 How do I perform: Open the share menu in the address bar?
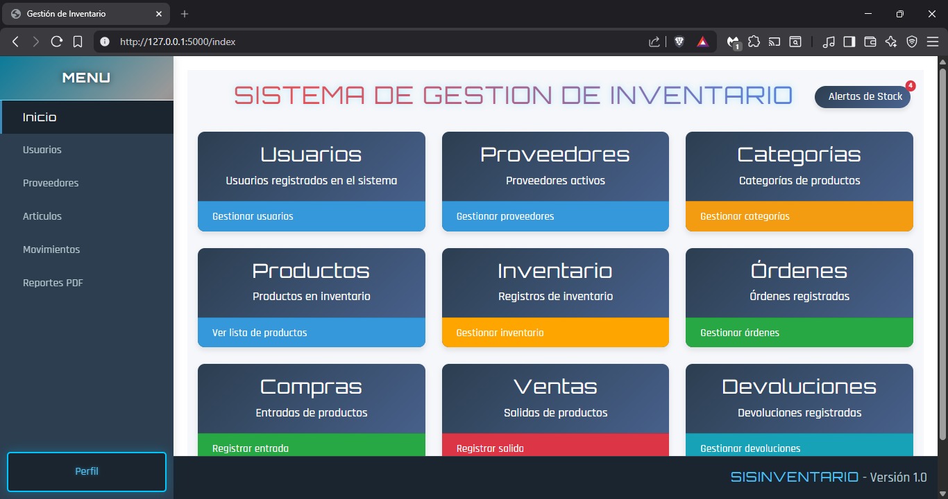653,41
